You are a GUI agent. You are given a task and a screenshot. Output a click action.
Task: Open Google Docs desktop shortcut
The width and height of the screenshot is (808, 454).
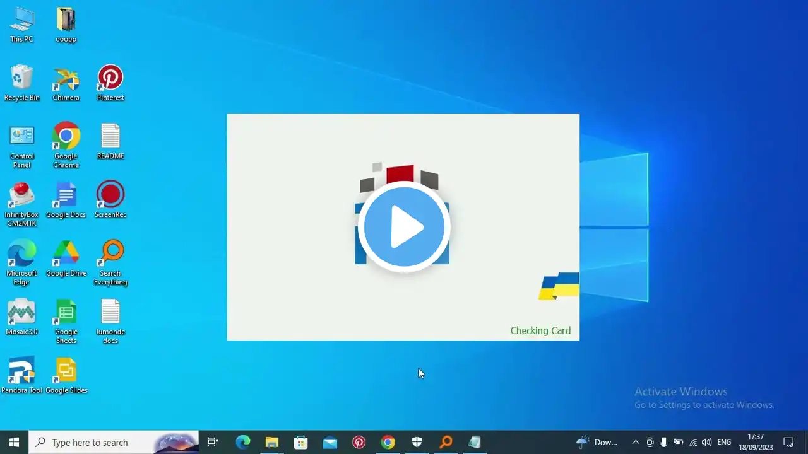(x=66, y=201)
